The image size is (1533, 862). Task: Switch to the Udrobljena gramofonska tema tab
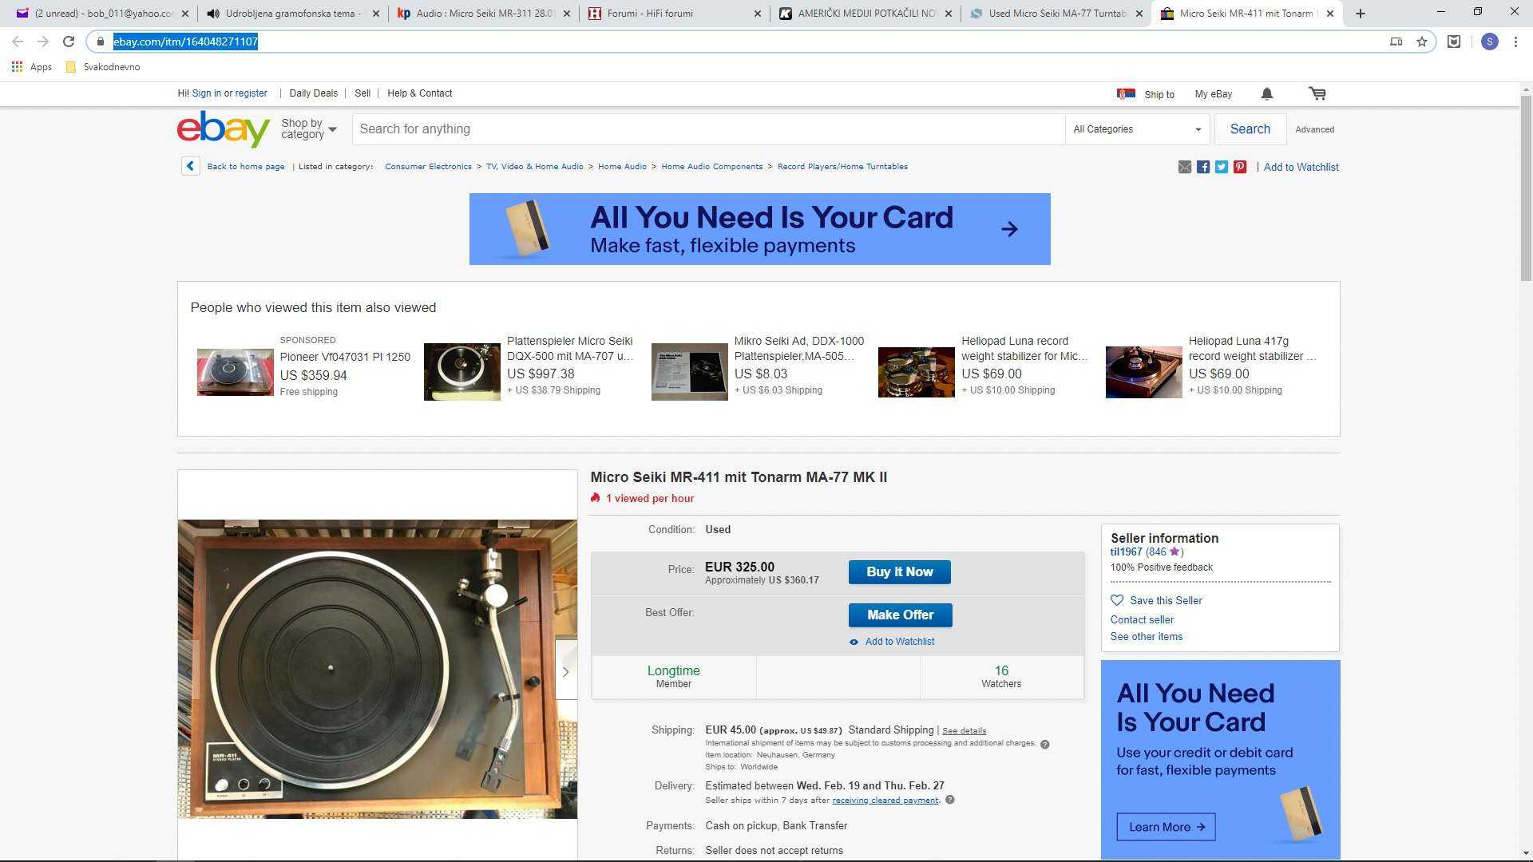(292, 14)
